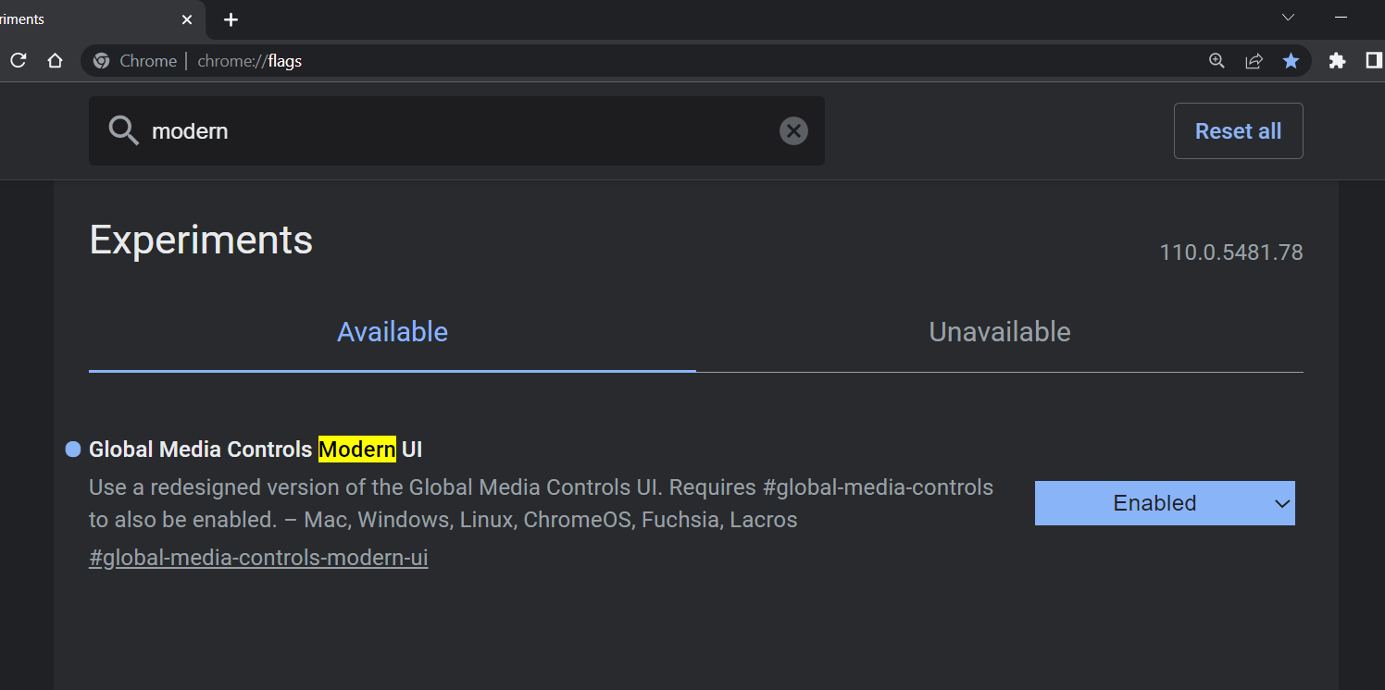Click inside the search flags input field
The width and height of the screenshot is (1385, 690).
(x=370, y=130)
